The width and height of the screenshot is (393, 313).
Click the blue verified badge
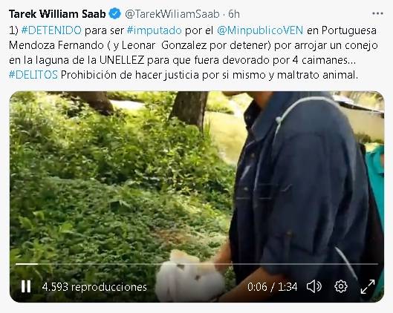click(115, 13)
